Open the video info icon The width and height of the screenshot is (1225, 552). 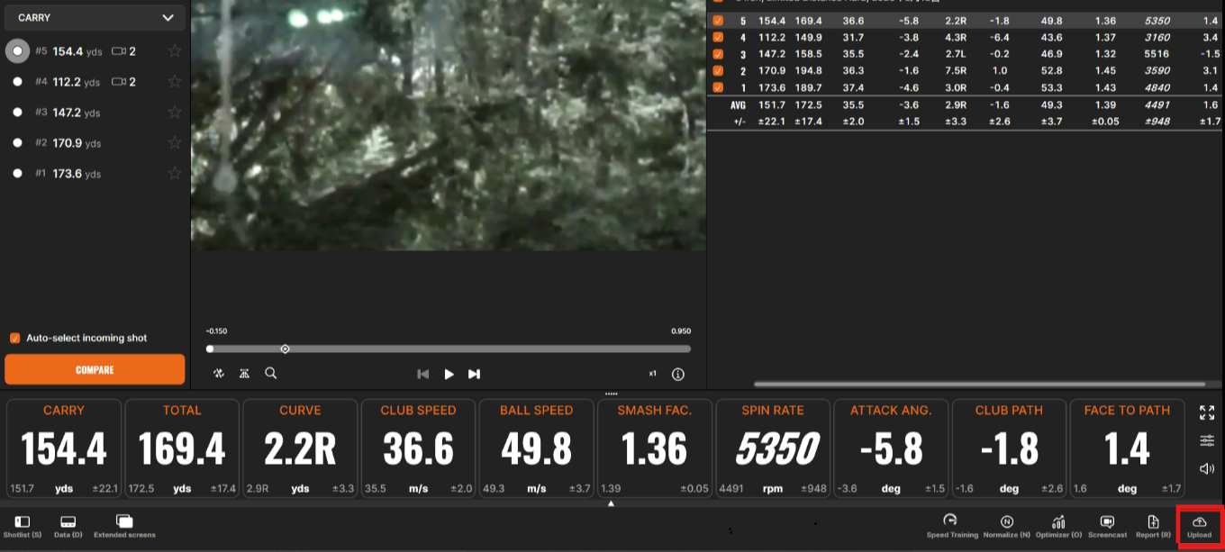click(678, 374)
